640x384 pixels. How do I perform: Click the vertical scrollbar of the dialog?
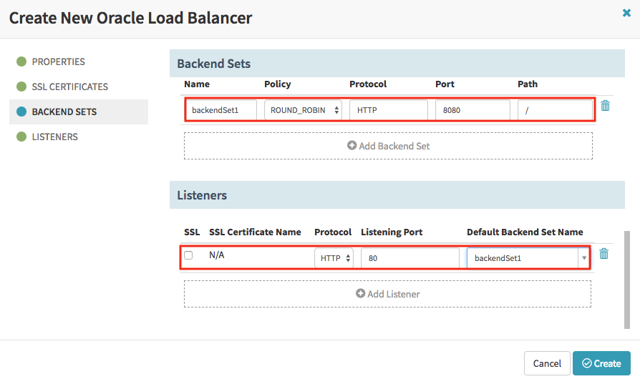point(627,280)
